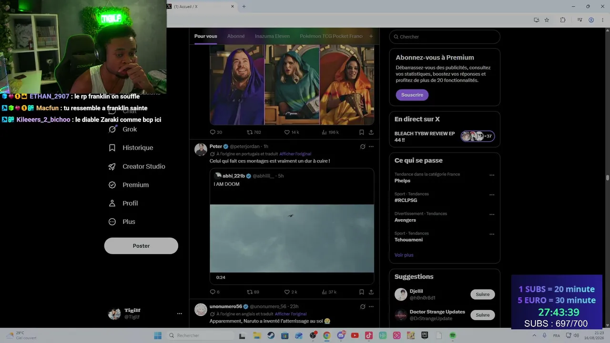Open account menu next to Tigilf
This screenshot has width=610, height=343.
coord(180,313)
